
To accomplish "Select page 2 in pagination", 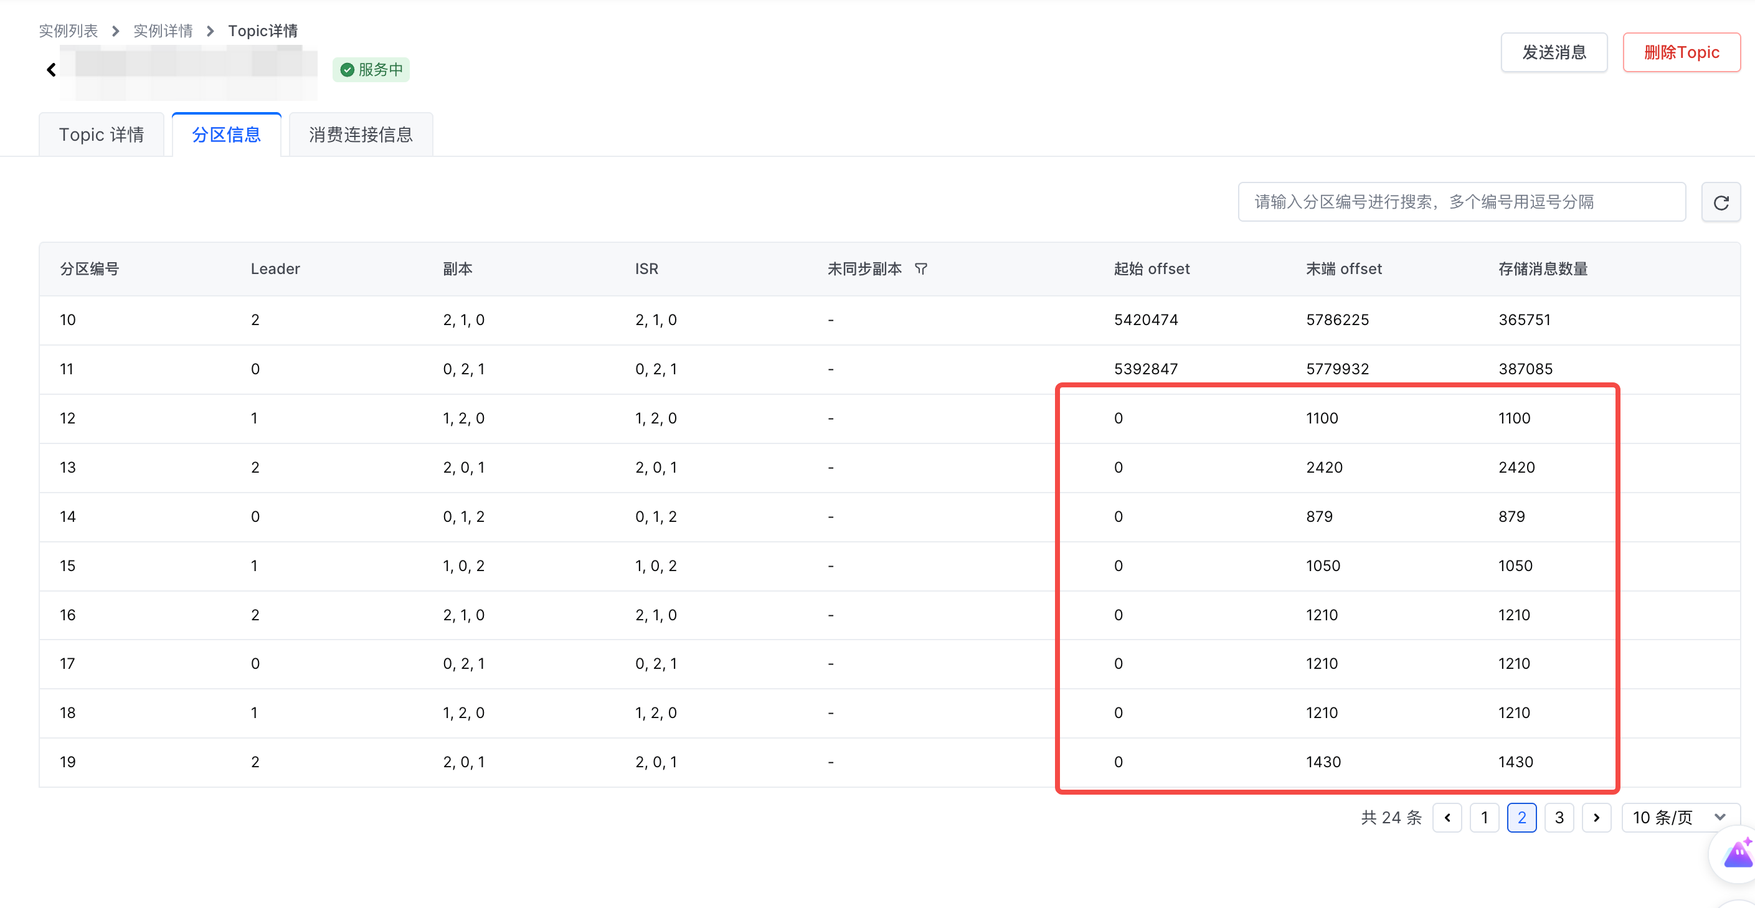I will point(1522,818).
